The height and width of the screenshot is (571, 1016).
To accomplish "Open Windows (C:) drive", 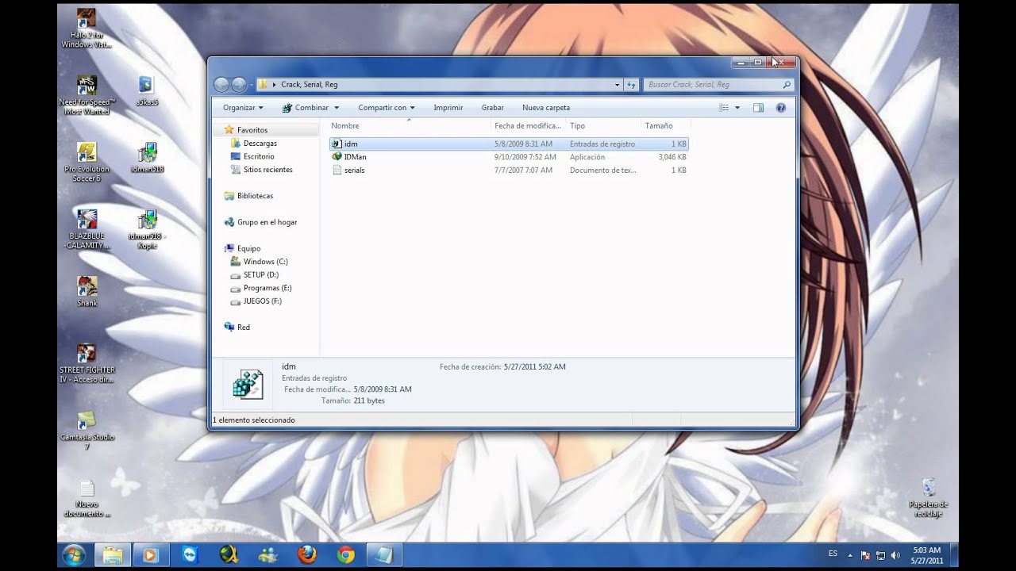I will tap(265, 262).
